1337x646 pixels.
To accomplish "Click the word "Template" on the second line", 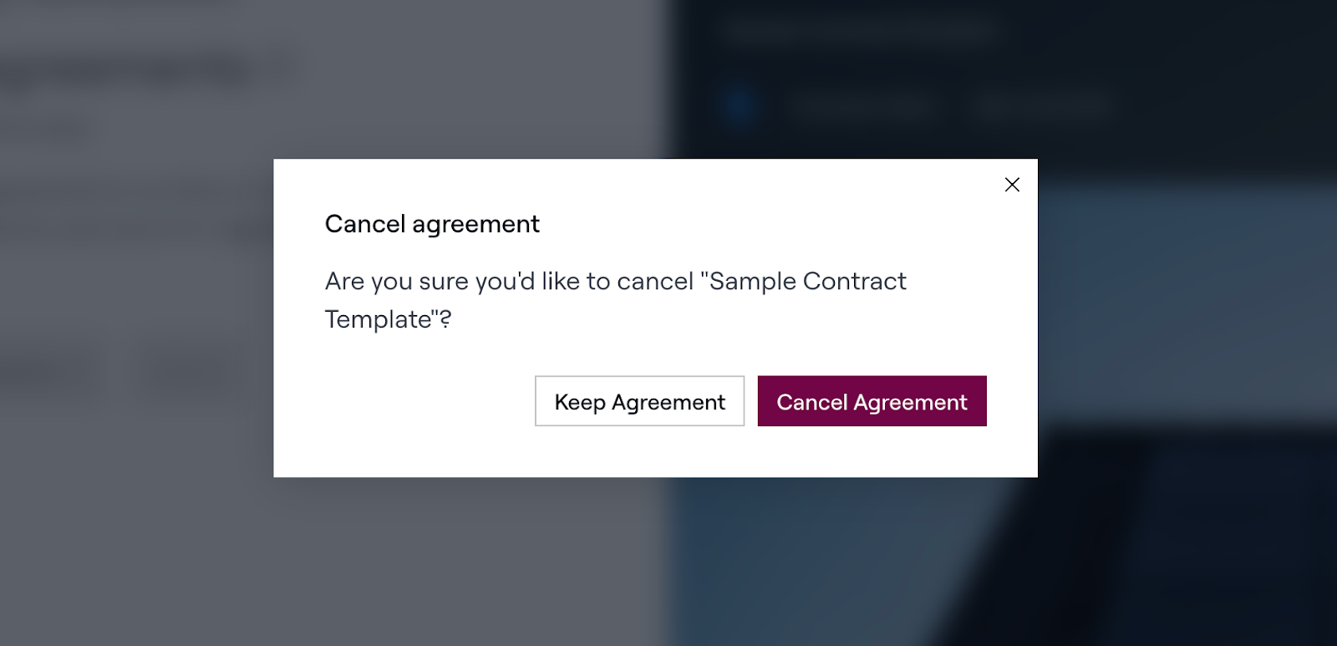I will [x=379, y=319].
